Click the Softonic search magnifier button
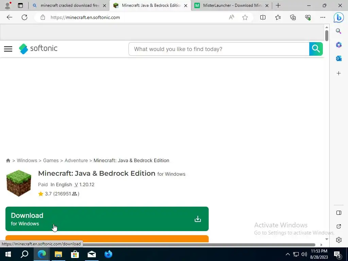The width and height of the screenshot is (348, 261). pos(316,49)
